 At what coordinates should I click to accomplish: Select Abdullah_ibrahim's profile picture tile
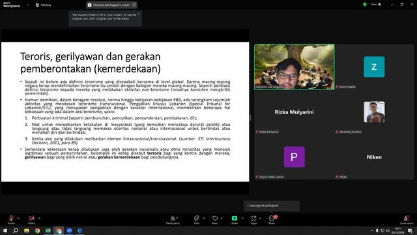click(x=374, y=112)
